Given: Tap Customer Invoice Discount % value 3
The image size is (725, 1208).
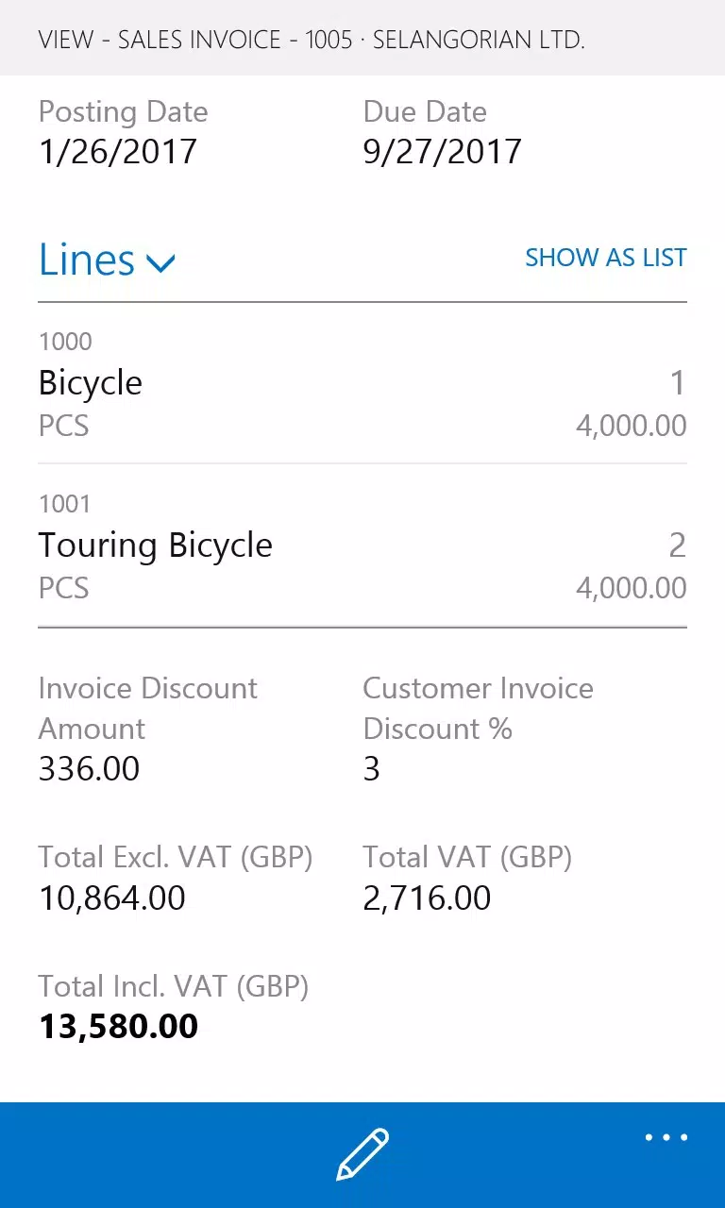Looking at the screenshot, I should (372, 768).
